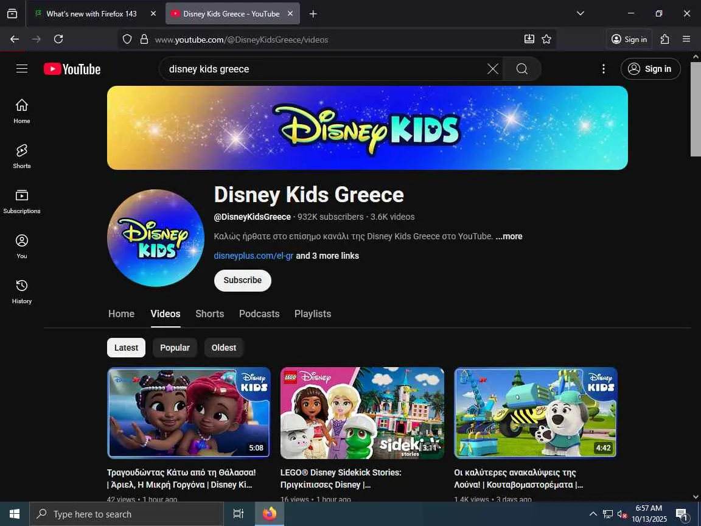Open Task View on the taskbar
701x526 pixels.
[239, 514]
